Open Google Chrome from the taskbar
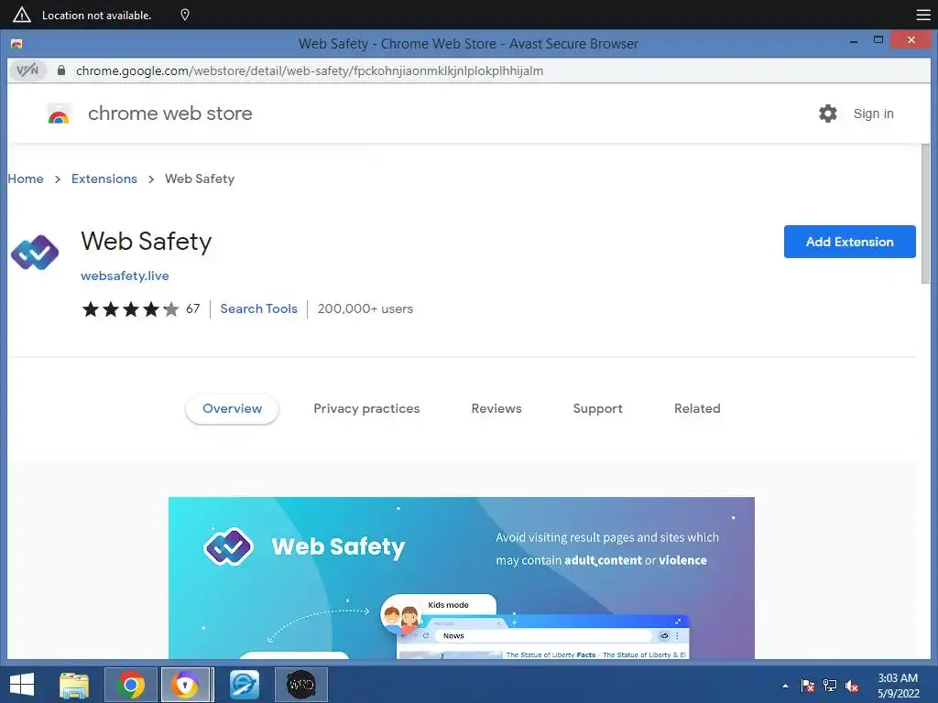The height and width of the screenshot is (703, 938). click(131, 685)
